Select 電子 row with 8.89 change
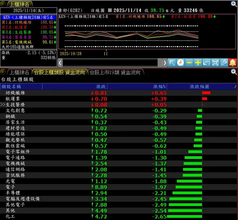 118,187
